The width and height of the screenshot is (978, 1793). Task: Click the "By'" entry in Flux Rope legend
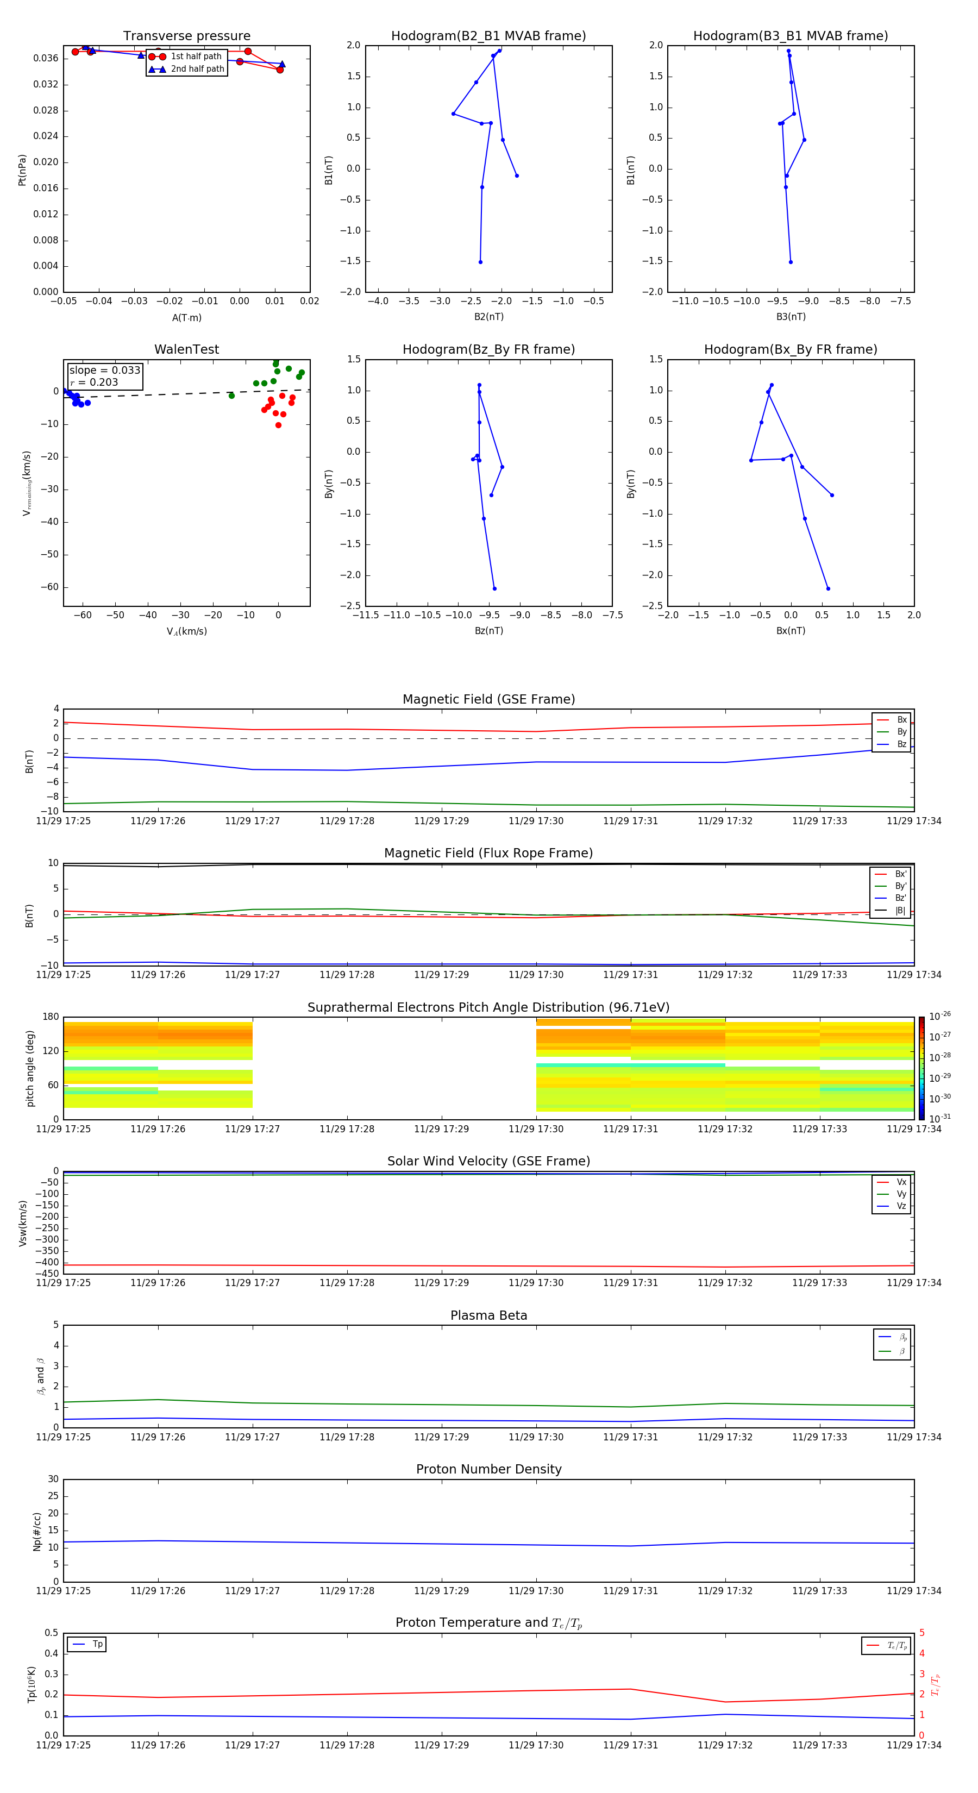point(891,886)
